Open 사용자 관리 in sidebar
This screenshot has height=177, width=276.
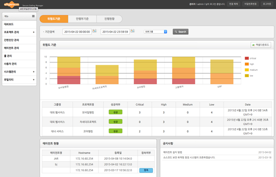click(x=19, y=64)
